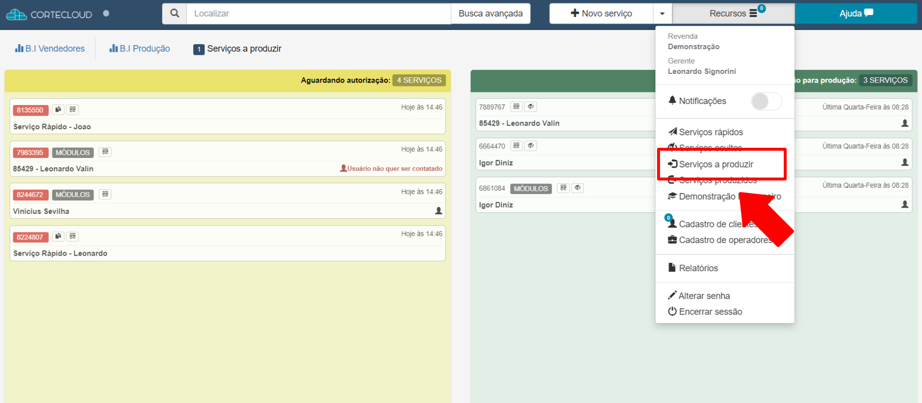The width and height of the screenshot is (922, 403).
Task: Toggle the Notificações switch
Action: (766, 101)
